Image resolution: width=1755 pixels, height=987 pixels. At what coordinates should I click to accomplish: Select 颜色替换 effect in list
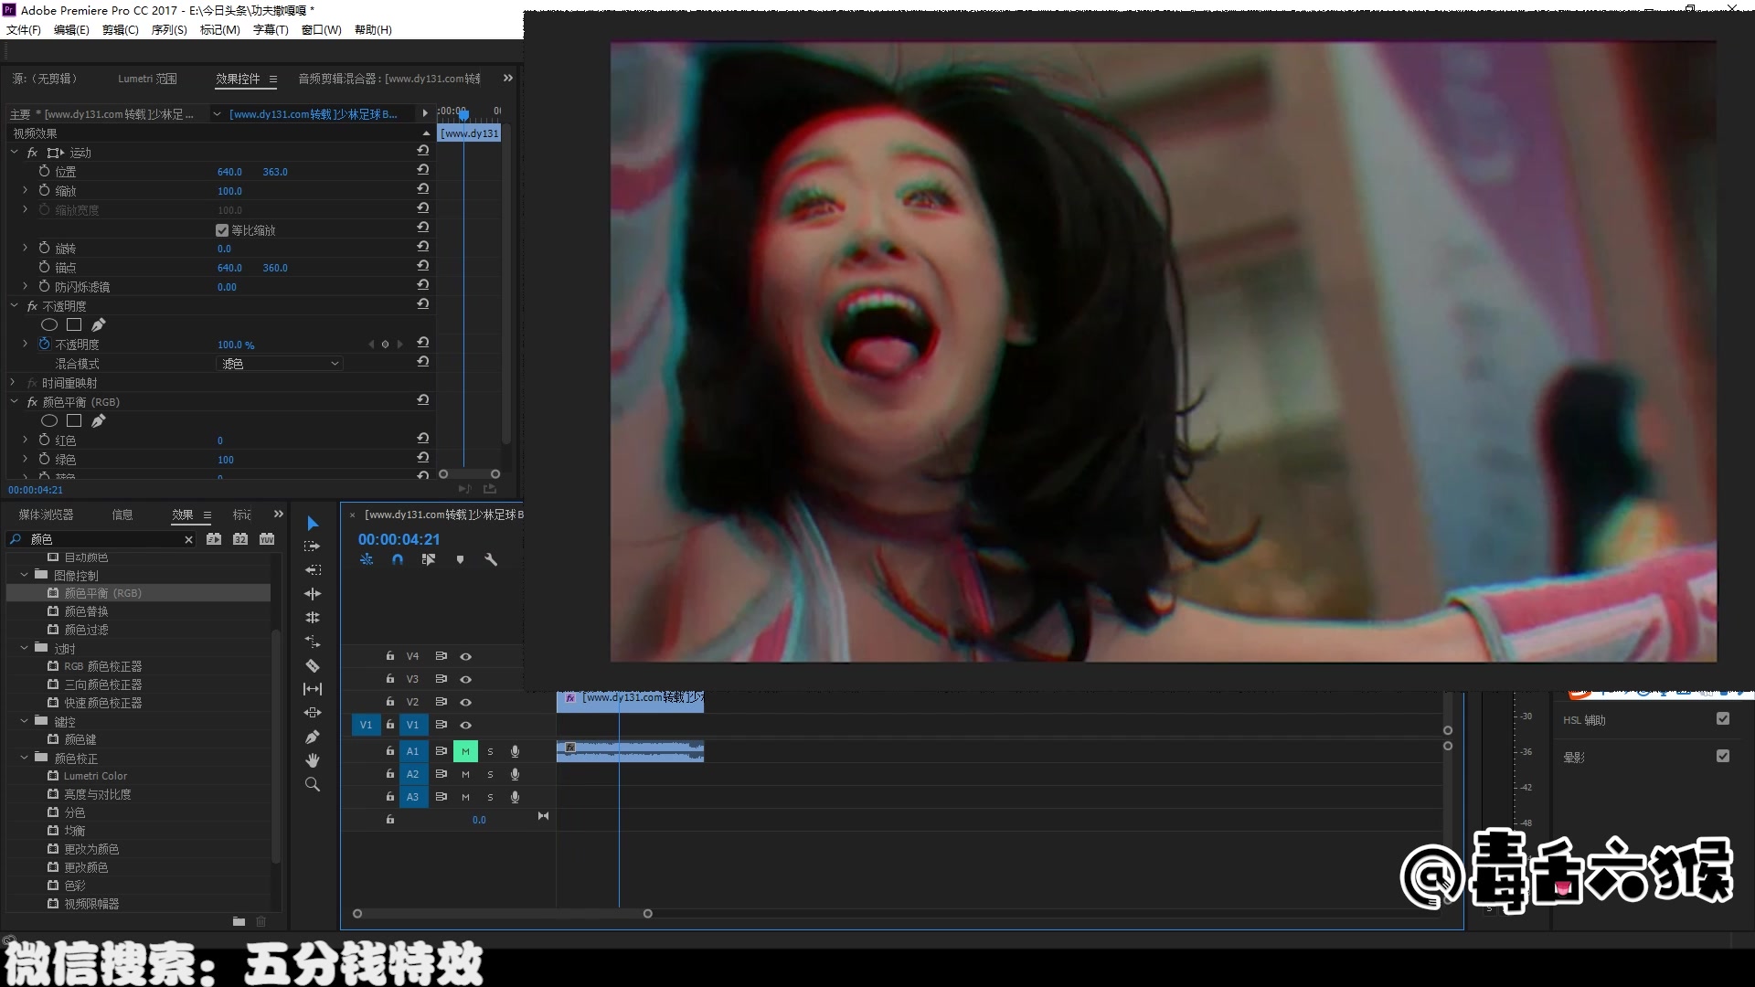86,611
